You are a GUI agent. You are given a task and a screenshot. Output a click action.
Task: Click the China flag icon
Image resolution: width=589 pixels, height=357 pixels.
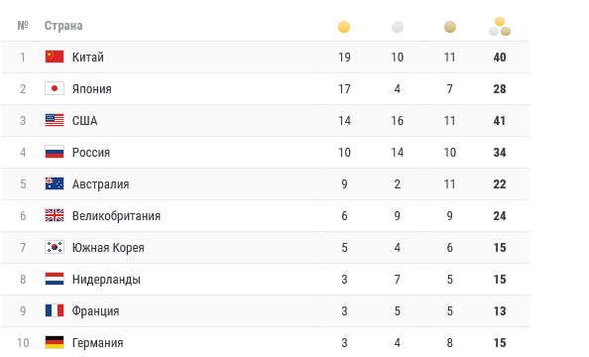tap(55, 57)
